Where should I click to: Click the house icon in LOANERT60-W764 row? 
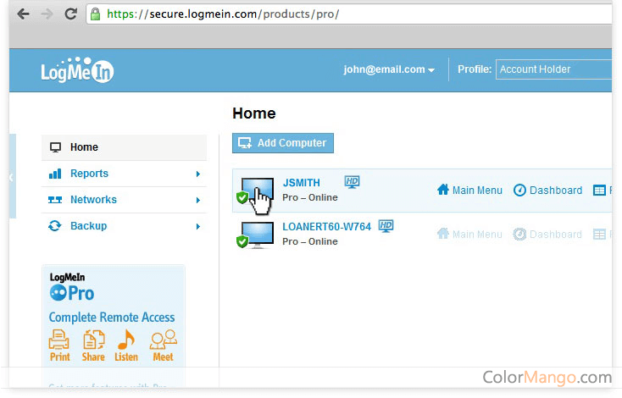click(443, 234)
